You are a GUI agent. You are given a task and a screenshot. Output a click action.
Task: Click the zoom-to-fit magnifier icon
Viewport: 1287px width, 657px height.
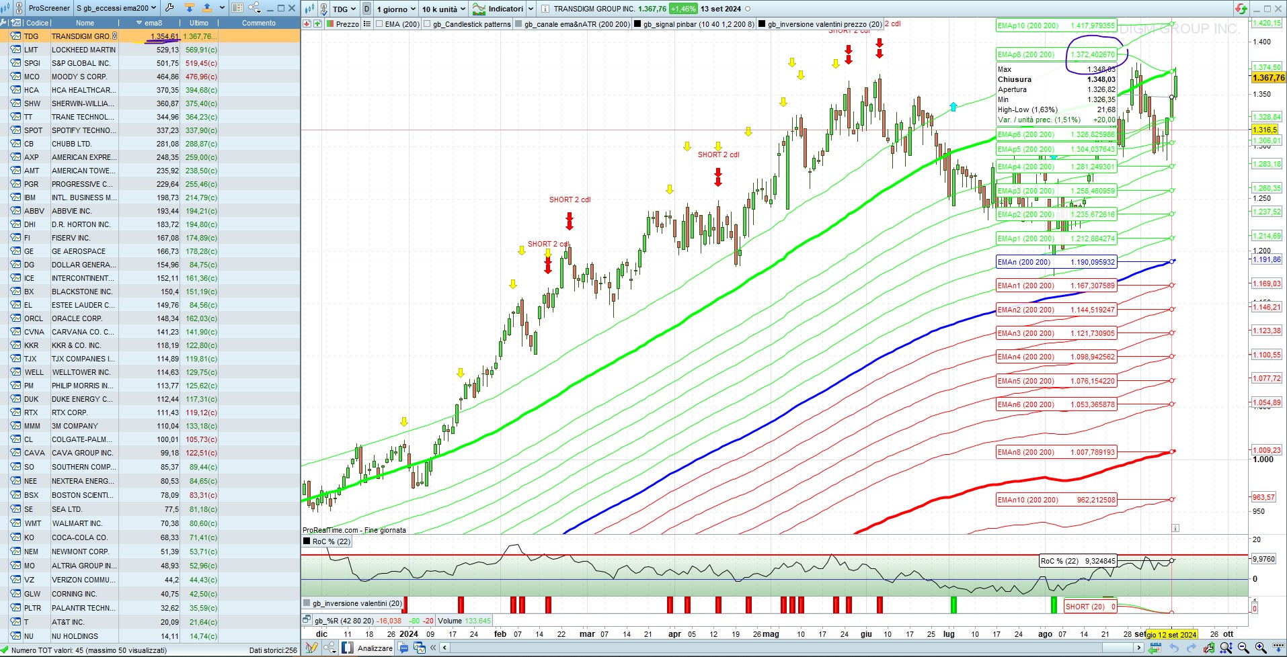point(1226,648)
